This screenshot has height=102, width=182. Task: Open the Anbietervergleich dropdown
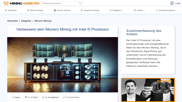[x=166, y=10]
